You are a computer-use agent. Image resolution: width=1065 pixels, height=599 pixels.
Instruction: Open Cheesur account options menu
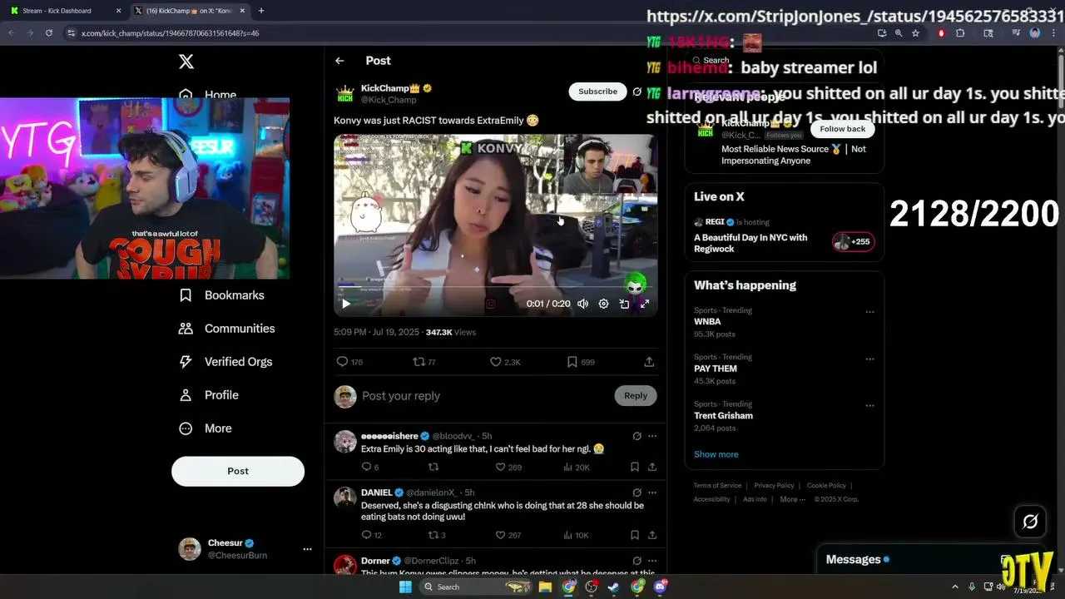coord(307,549)
